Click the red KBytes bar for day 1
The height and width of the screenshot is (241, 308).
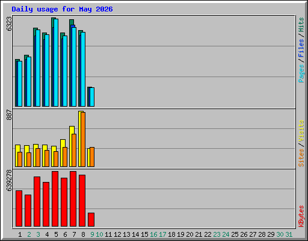(19, 208)
